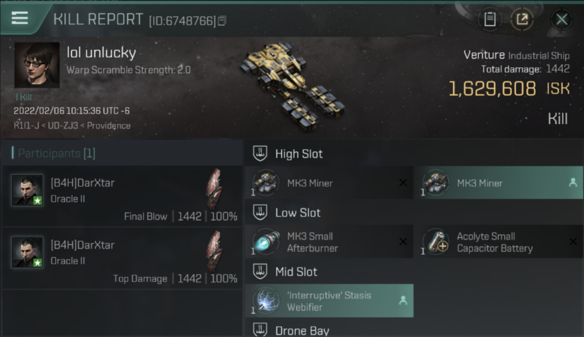Click the Oracle II ship icon in Final Blow row
Viewport: 584px width, 337px height.
[x=214, y=189]
